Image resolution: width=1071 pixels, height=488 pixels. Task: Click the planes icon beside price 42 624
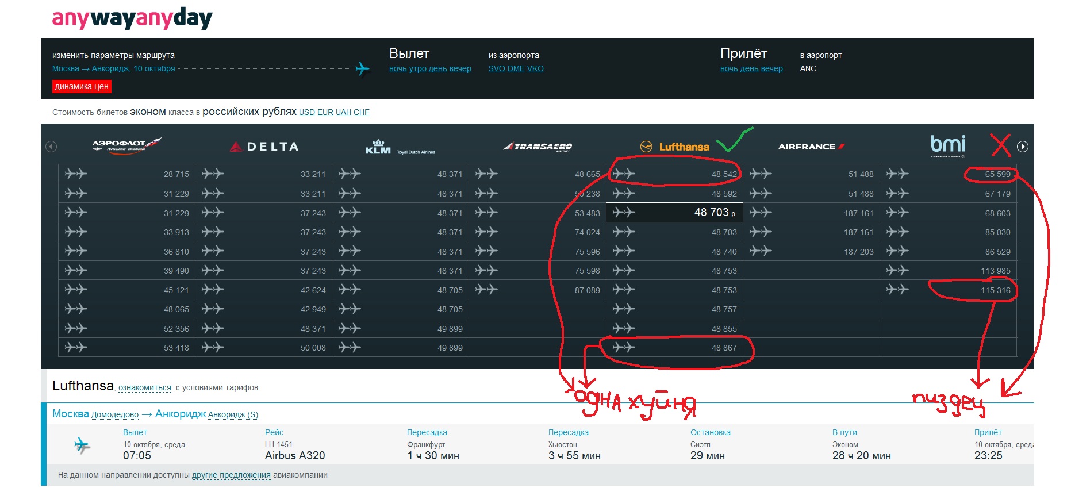tap(213, 290)
